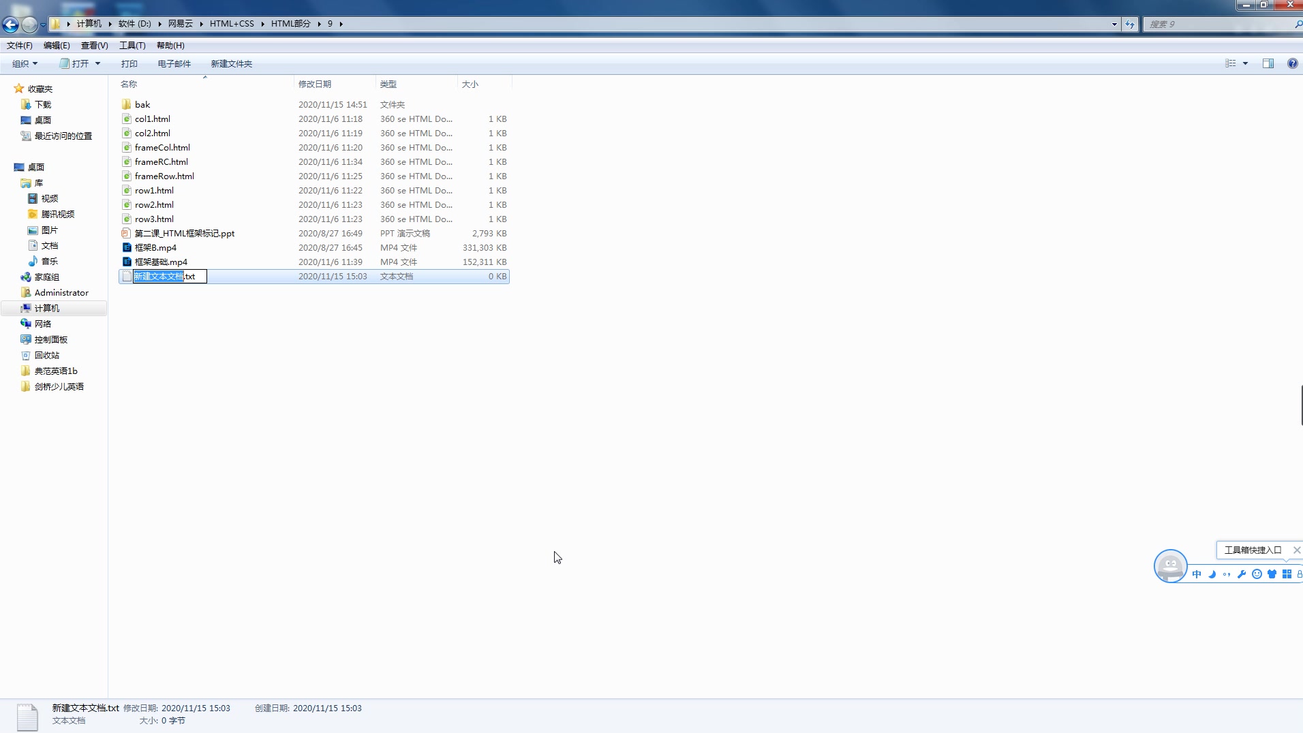Open 下载 in favorites
The image size is (1303, 733).
(43, 104)
